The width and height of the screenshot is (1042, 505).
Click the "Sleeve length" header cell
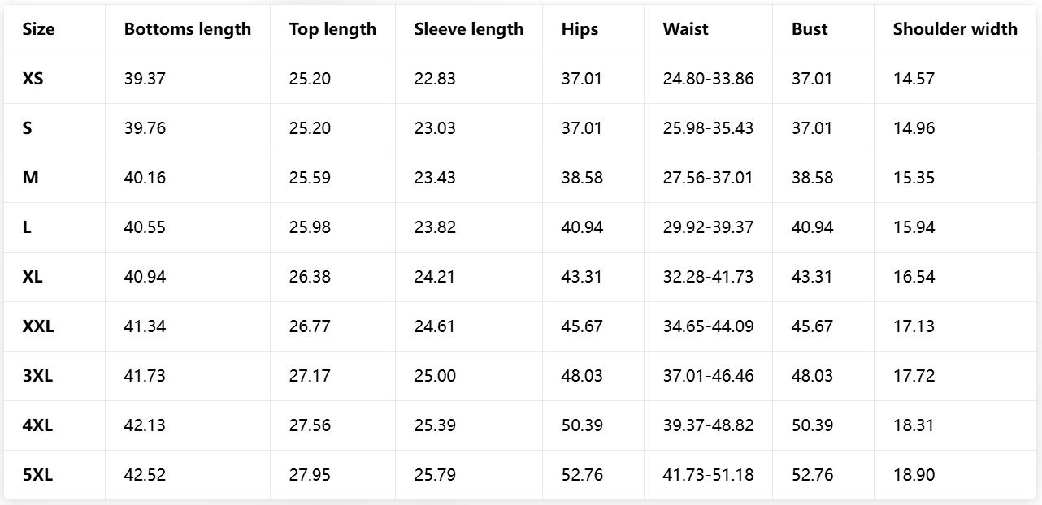pyautogui.click(x=469, y=29)
